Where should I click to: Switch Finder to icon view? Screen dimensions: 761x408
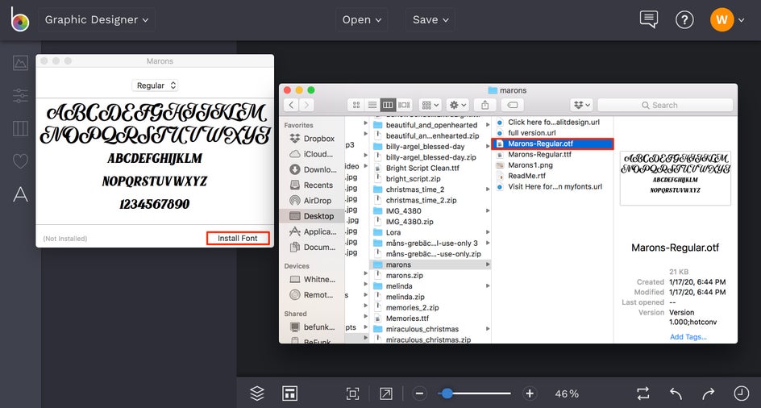pyautogui.click(x=356, y=105)
